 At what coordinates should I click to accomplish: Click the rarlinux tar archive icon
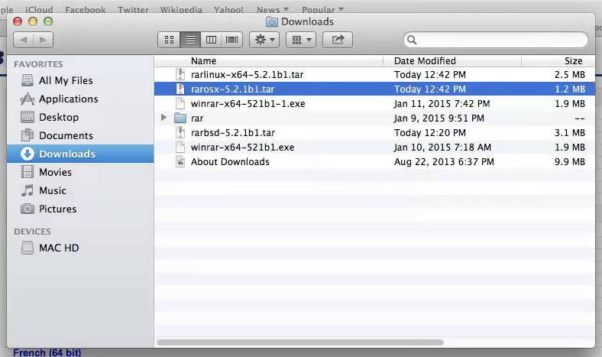pyautogui.click(x=180, y=74)
